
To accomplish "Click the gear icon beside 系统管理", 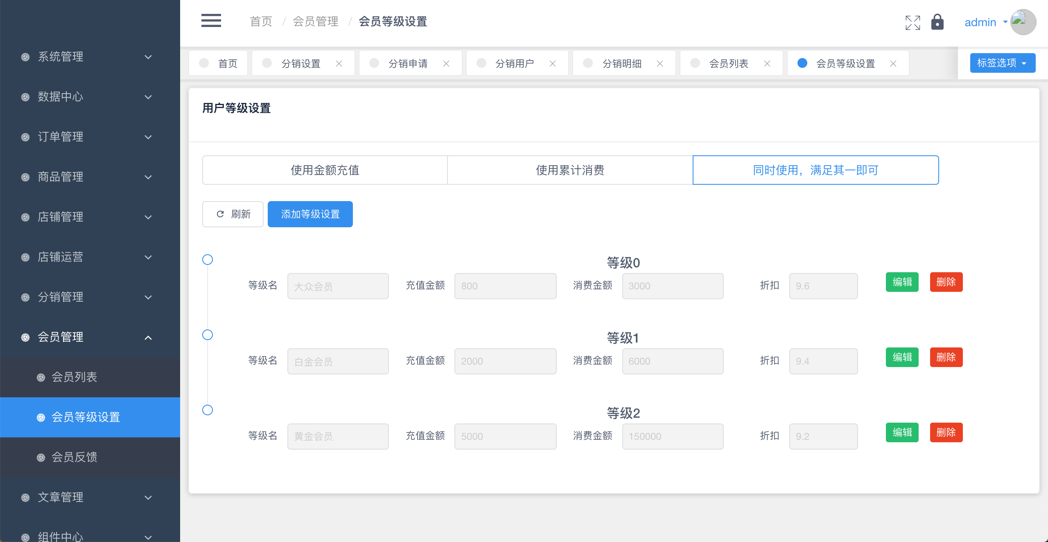I will 25,57.
